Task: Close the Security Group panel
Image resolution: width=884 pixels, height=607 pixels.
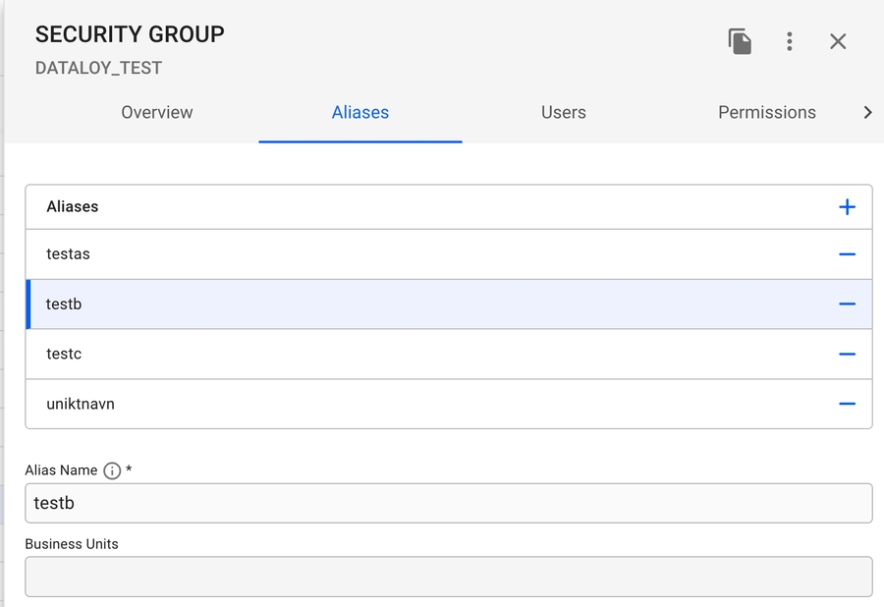Action: 838,41
